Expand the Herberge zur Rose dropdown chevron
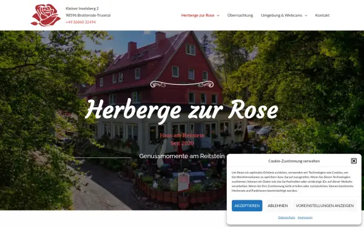 point(218,16)
